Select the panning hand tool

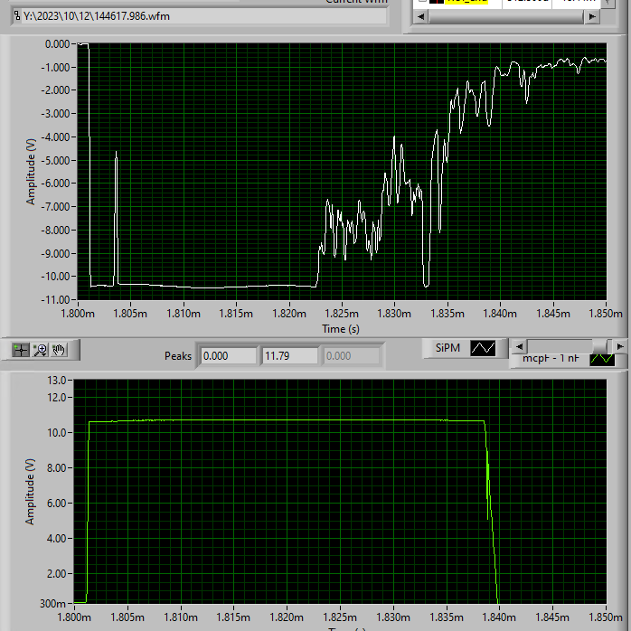click(59, 350)
